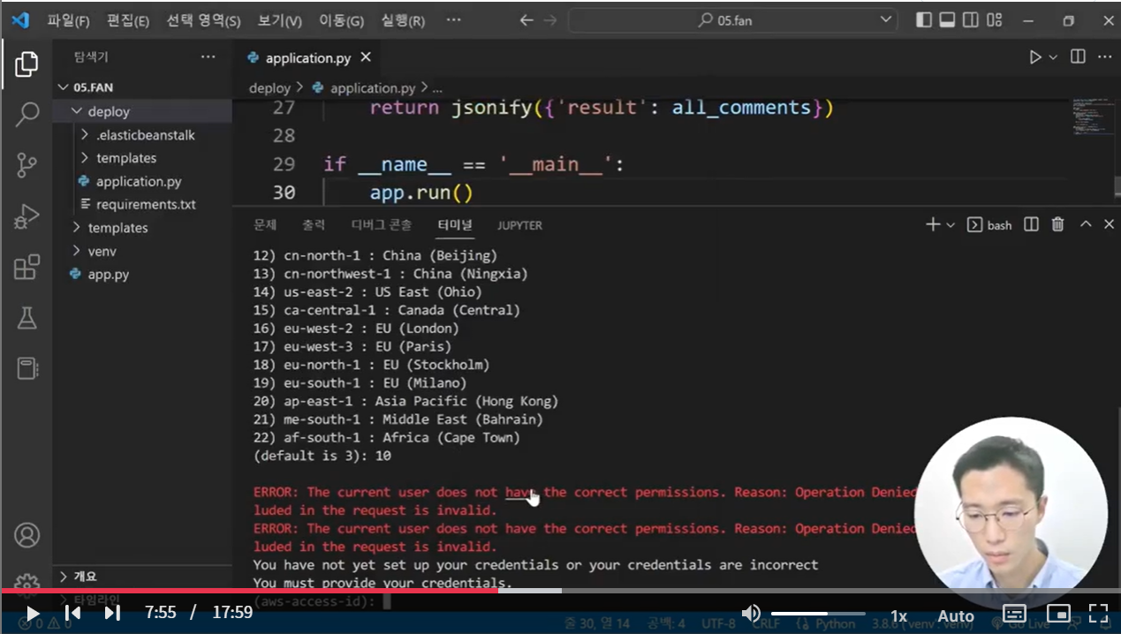Open the 편집(E) menu

pyautogui.click(x=128, y=20)
